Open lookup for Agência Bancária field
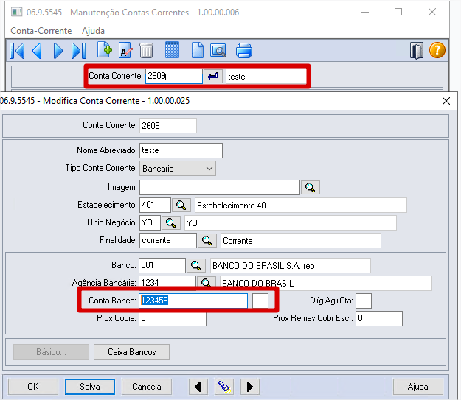Screen dimensions: 461x400 tap(206, 282)
